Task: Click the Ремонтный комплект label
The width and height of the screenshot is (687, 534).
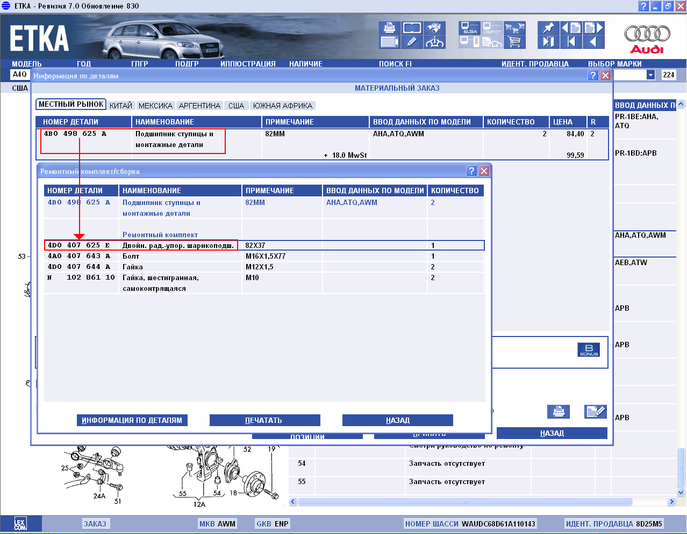Action: coord(160,235)
